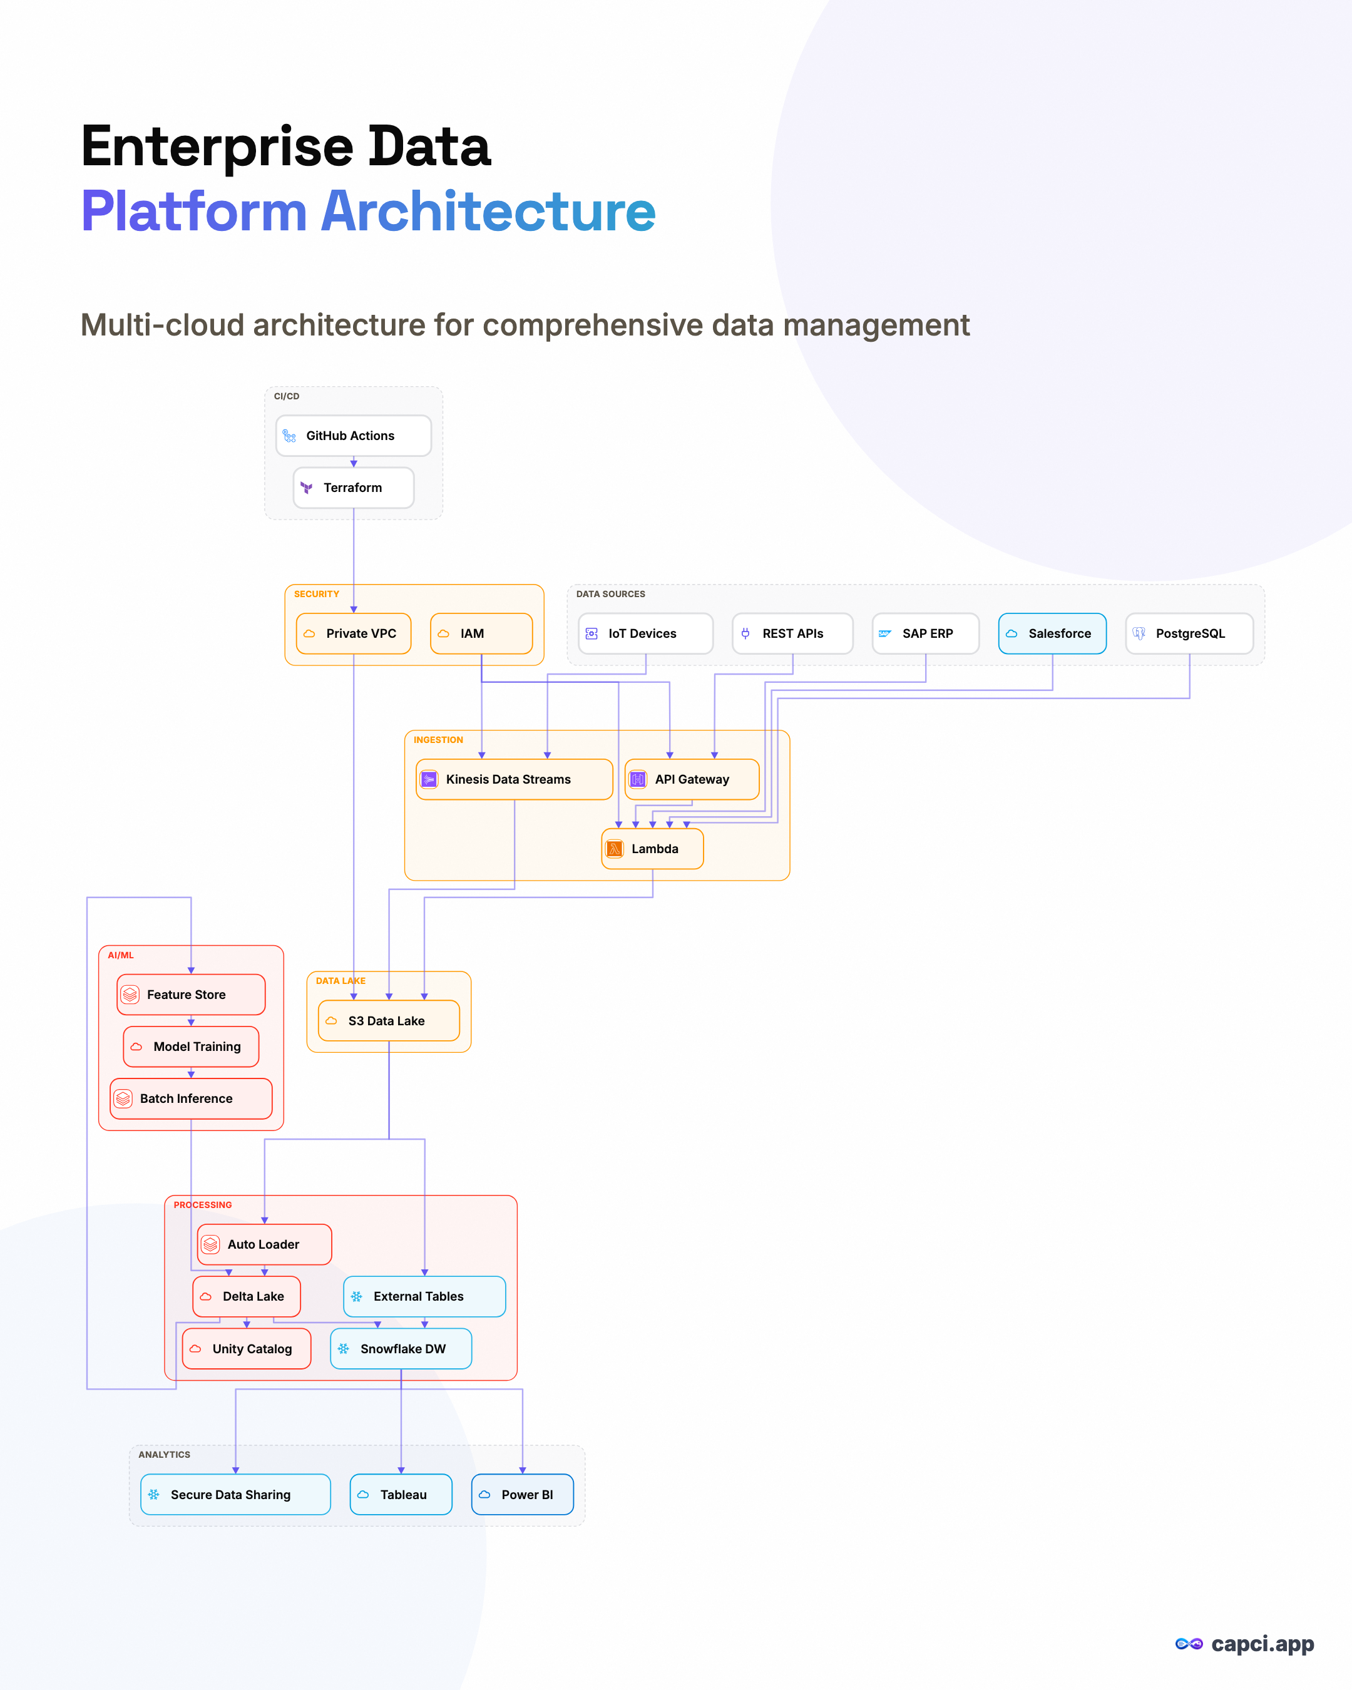Select the S3 Data Lake node label
The height and width of the screenshot is (1690, 1352).
coord(386,1021)
